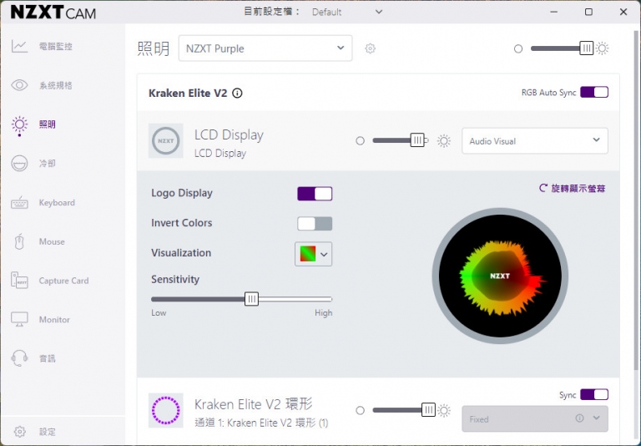
Task: Click the Monitor icon in sidebar
Action: (19, 320)
